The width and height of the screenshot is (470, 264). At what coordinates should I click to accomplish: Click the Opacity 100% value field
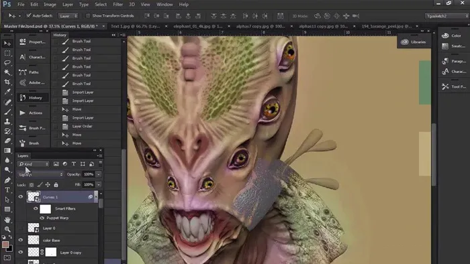[x=89, y=174]
